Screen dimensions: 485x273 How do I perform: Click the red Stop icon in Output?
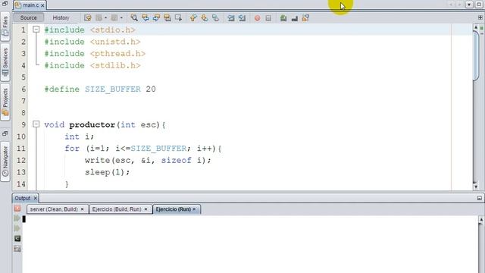coord(17,209)
